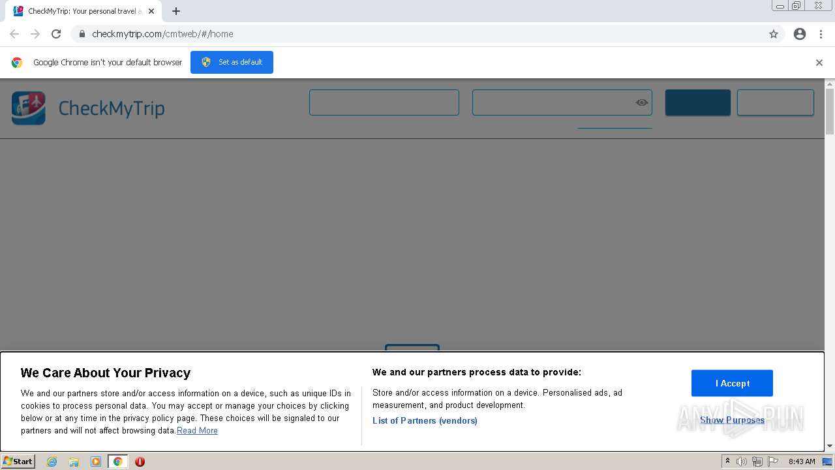Screen dimensions: 835x470
Task: Click the password input field
Action: [x=562, y=102]
